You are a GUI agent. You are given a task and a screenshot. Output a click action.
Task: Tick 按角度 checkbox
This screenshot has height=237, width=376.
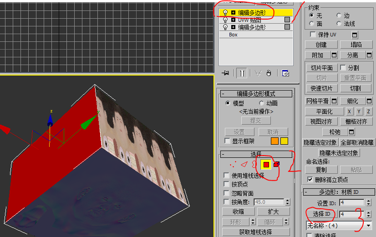tap(226, 202)
